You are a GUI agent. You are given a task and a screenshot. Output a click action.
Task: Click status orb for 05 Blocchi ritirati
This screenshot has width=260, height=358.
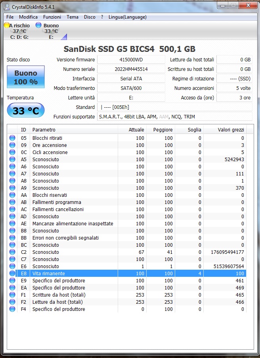click(x=12, y=138)
